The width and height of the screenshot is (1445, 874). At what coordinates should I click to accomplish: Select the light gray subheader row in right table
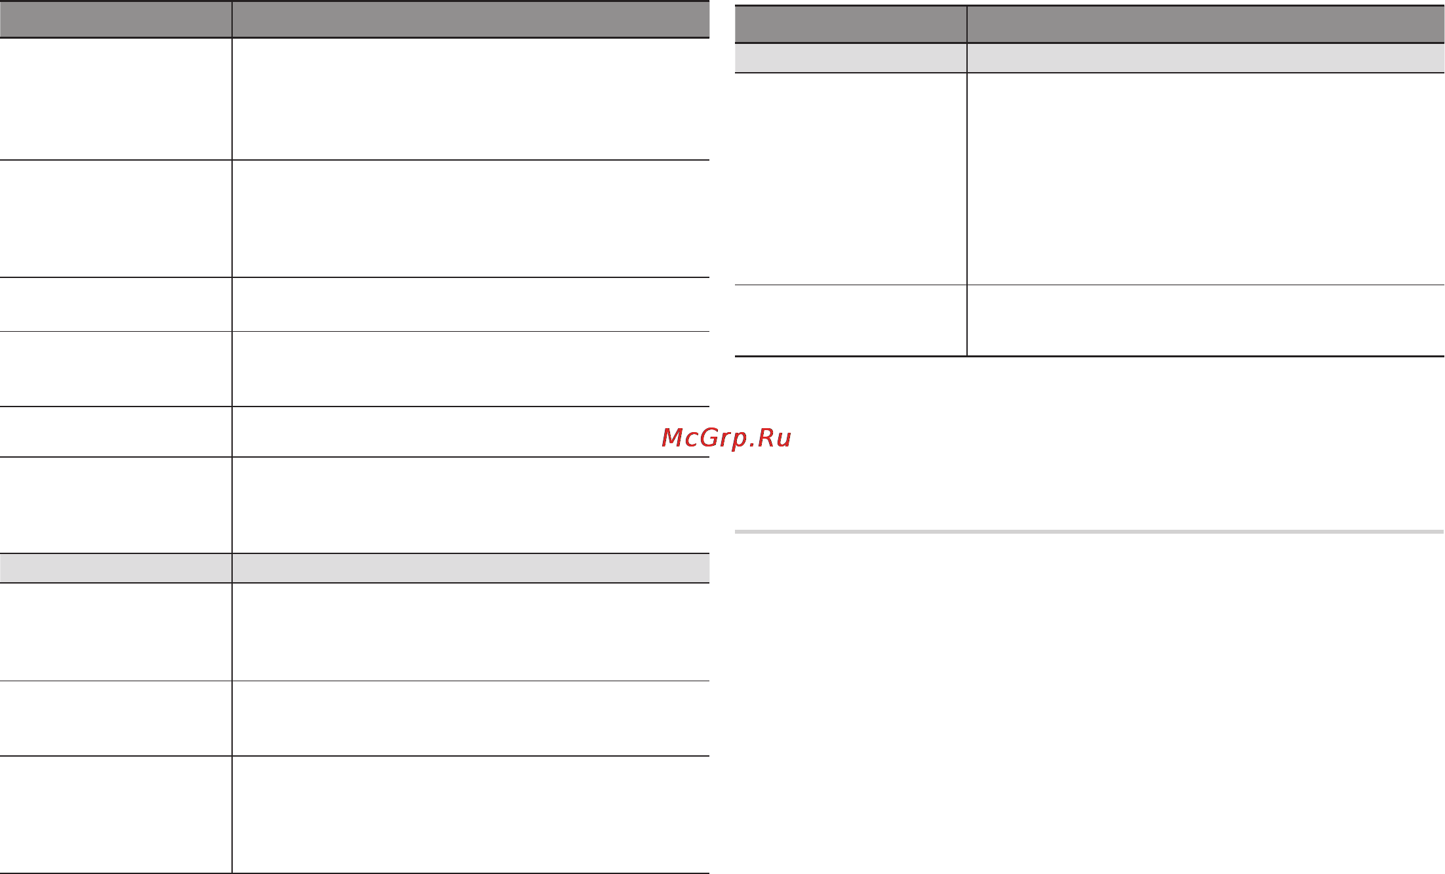click(x=1090, y=58)
